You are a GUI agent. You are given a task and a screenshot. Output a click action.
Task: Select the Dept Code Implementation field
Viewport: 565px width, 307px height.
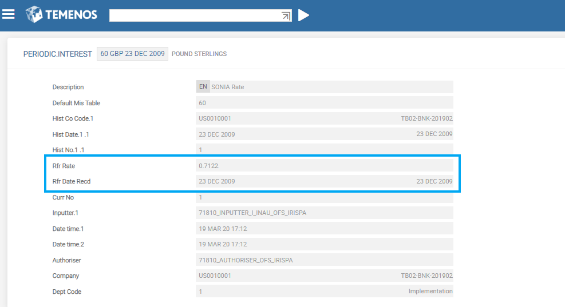[324, 292]
